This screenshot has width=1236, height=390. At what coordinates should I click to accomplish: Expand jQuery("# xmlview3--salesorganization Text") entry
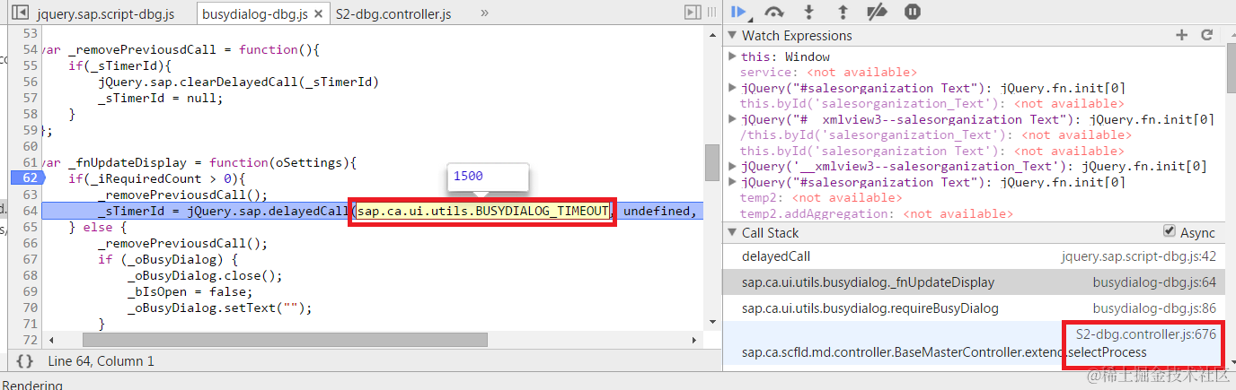click(733, 119)
